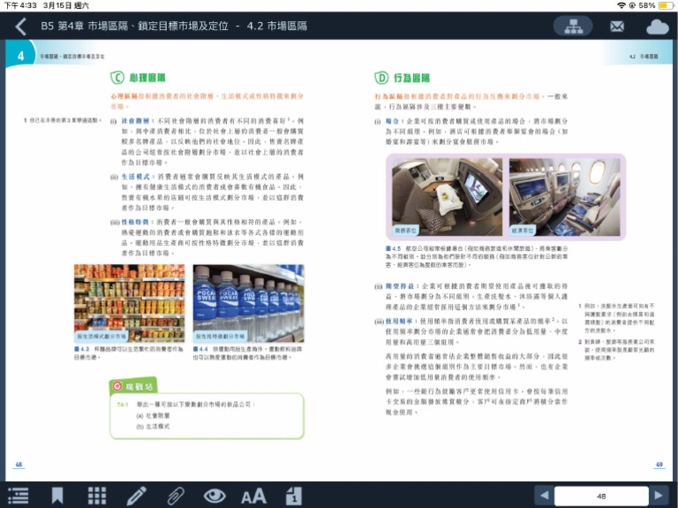Tap the cloud sync icon
Image resolution: width=678 pixels, height=508 pixels.
[x=657, y=27]
